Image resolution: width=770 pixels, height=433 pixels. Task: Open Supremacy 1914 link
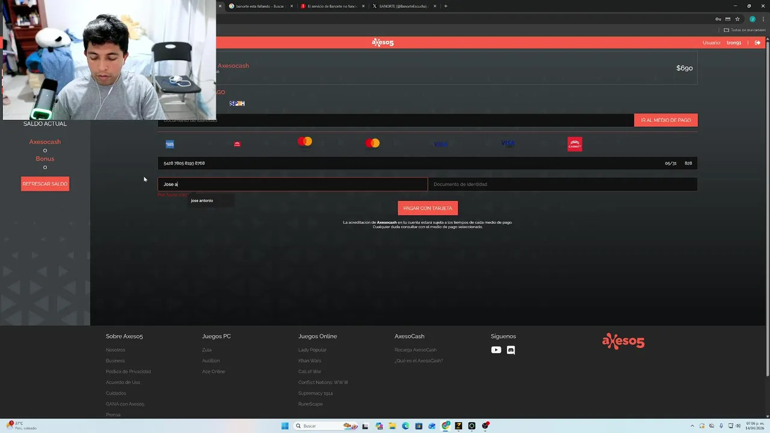coord(315,393)
